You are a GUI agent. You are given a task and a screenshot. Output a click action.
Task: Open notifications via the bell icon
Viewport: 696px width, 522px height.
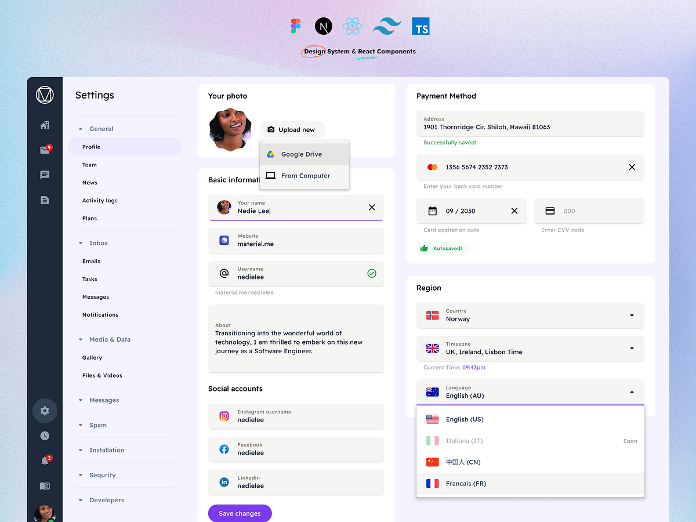click(x=45, y=461)
